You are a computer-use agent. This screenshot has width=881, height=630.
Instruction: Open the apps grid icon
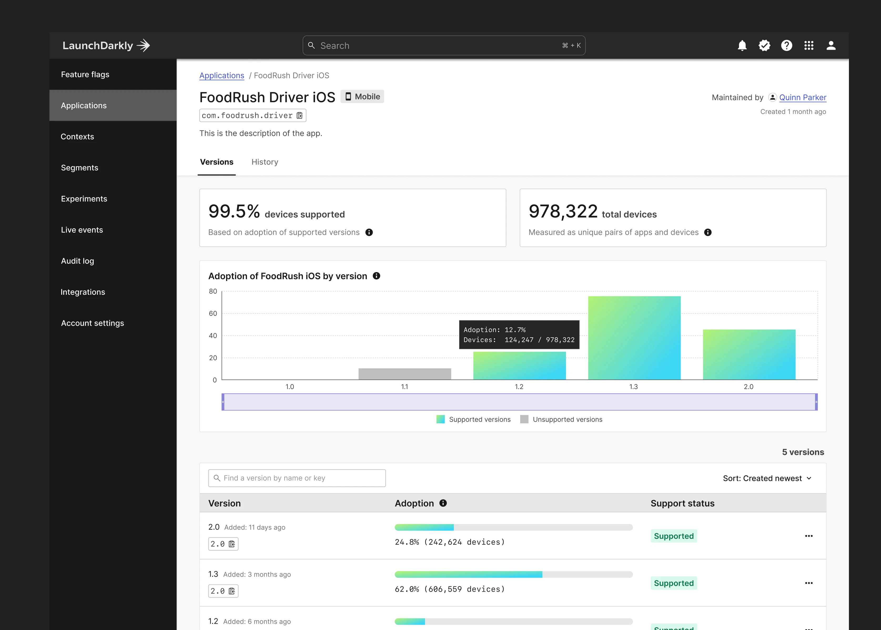click(809, 45)
